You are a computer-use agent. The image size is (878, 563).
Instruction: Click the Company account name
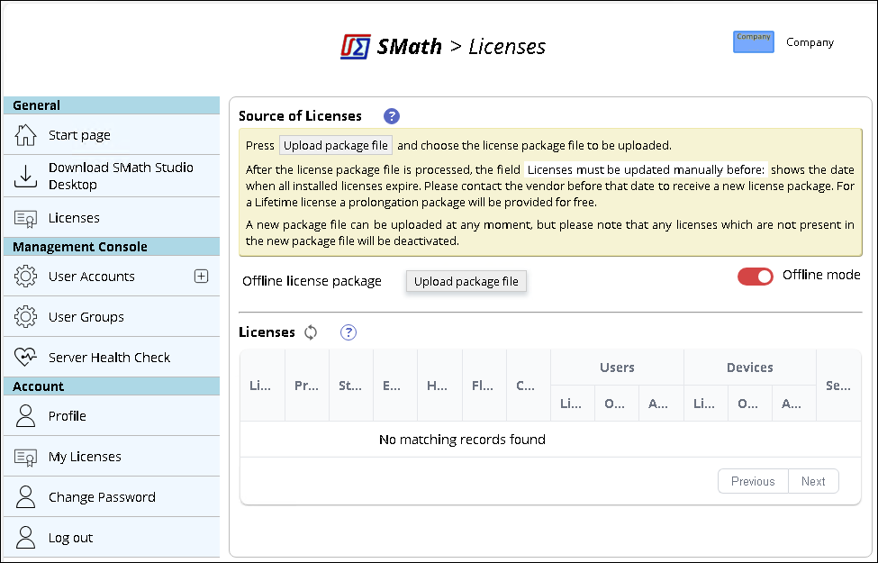(x=810, y=42)
